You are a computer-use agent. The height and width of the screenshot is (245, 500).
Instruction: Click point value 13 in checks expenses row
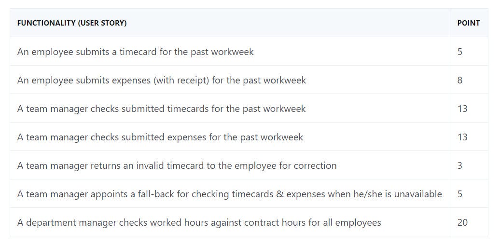click(x=462, y=137)
